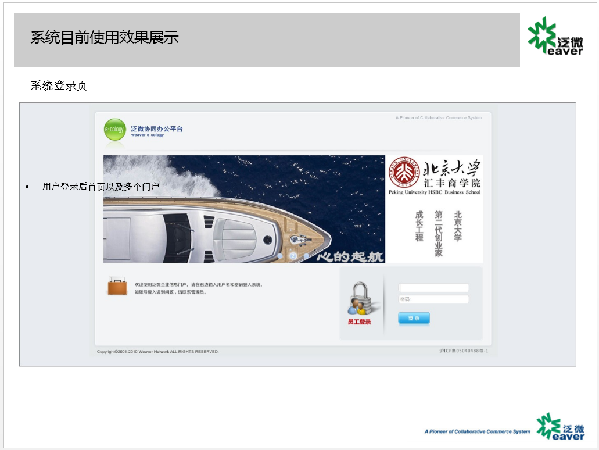The height and width of the screenshot is (450, 599).
Task: Click the 密码 password input field
Action: click(x=433, y=299)
